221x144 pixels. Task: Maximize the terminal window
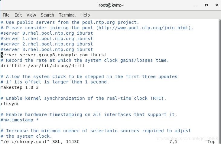(206, 5)
